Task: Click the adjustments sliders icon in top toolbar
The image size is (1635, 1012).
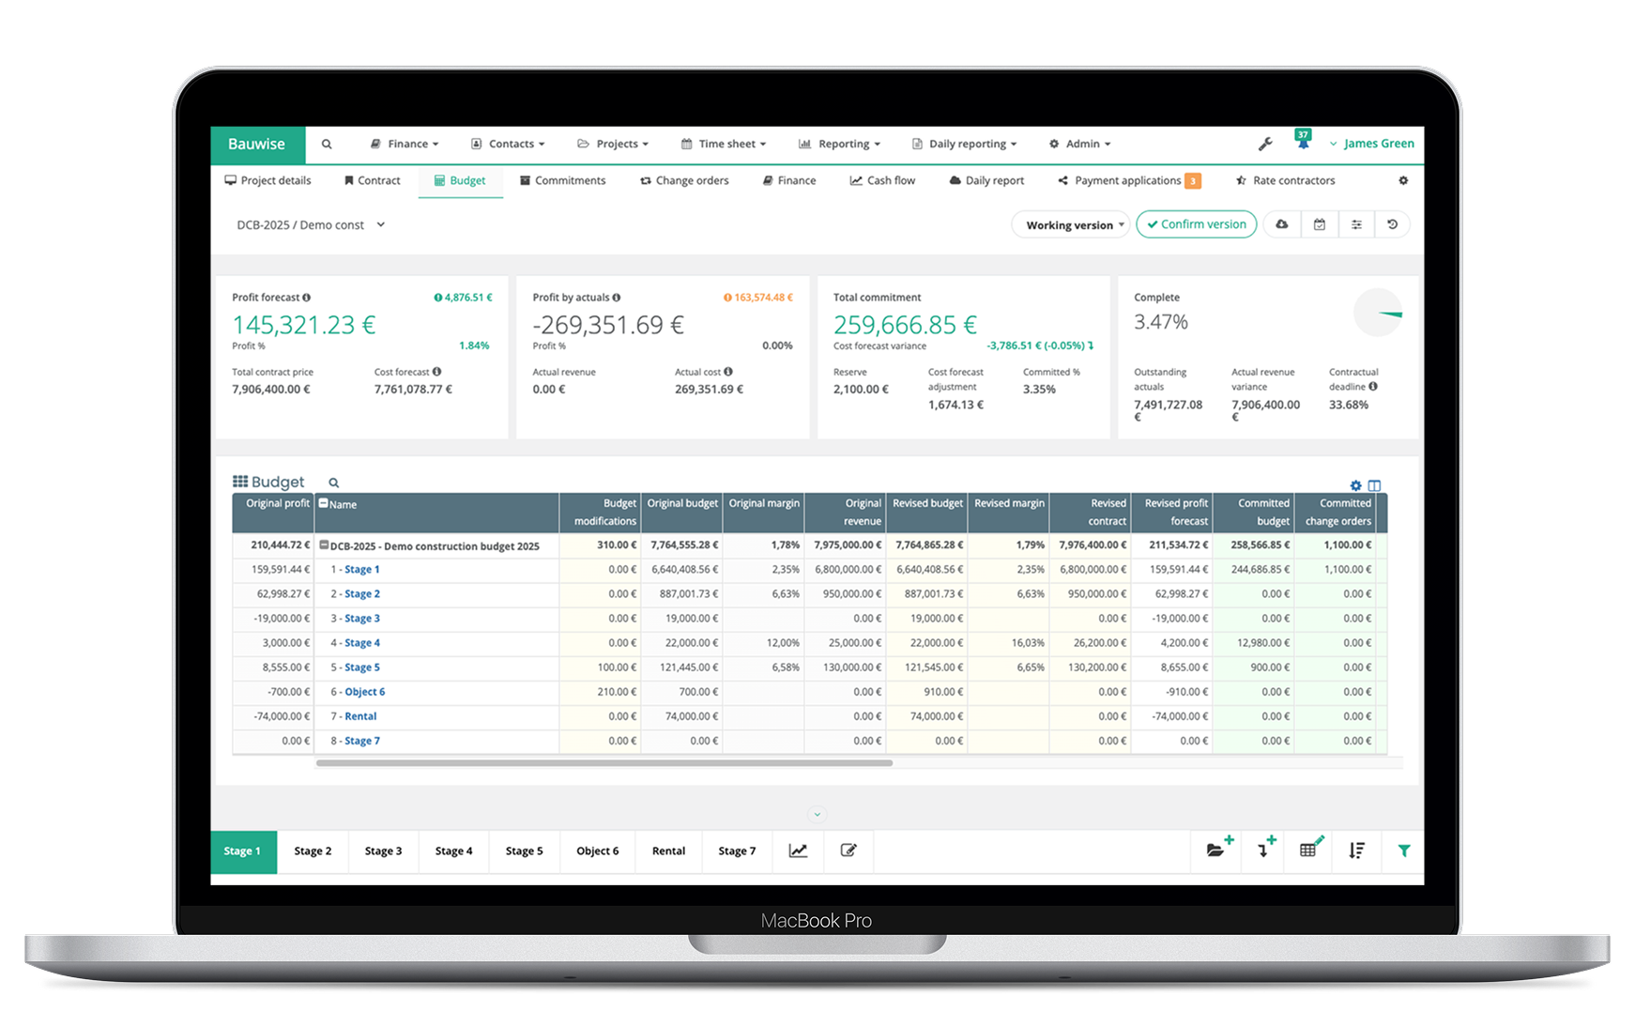Action: [1357, 224]
